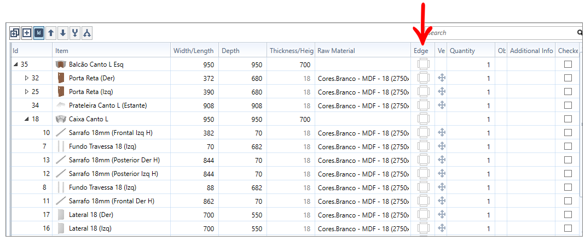Click the expand-all nested plus toolbar icon
This screenshot has height=241, width=585.
click(15, 33)
